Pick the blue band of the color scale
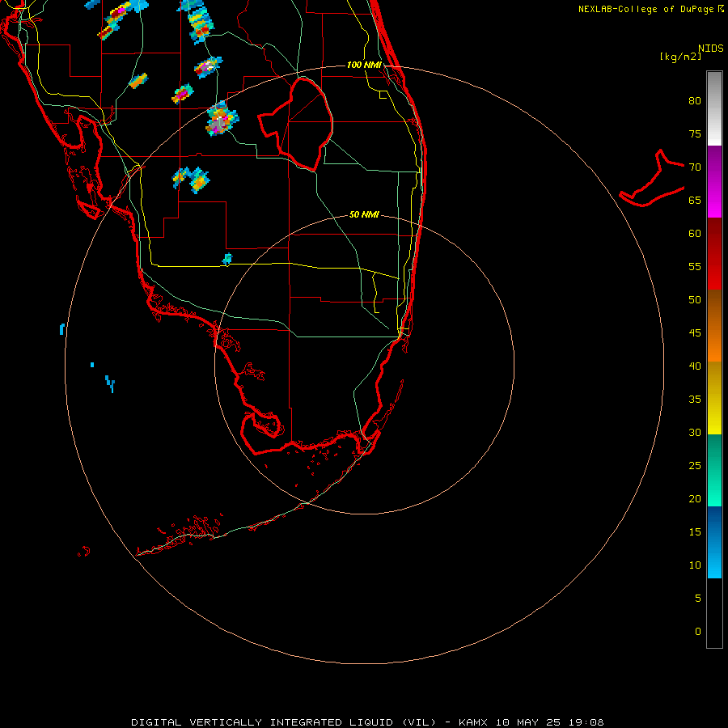The width and height of the screenshot is (728, 728). (714, 542)
